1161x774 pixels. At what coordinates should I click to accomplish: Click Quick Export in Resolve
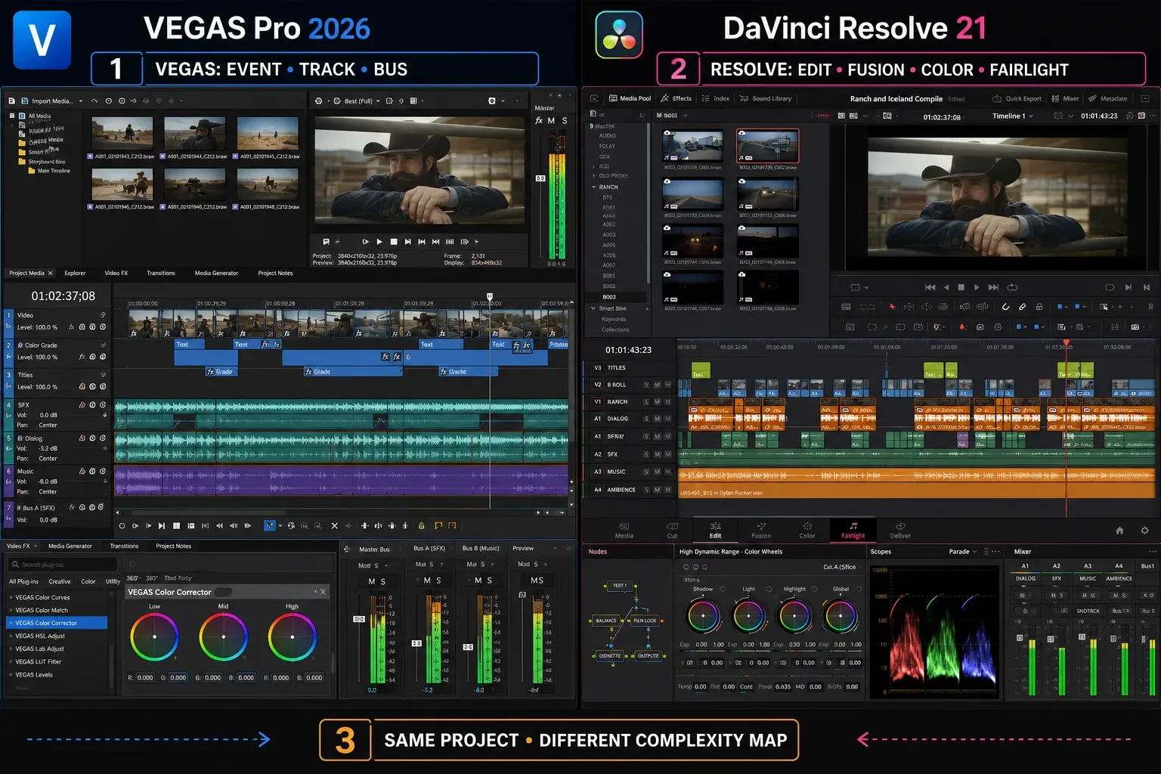(x=1017, y=98)
